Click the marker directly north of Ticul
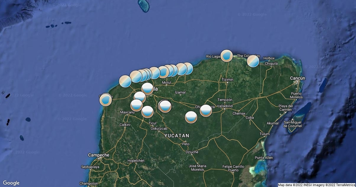 [147, 112]
